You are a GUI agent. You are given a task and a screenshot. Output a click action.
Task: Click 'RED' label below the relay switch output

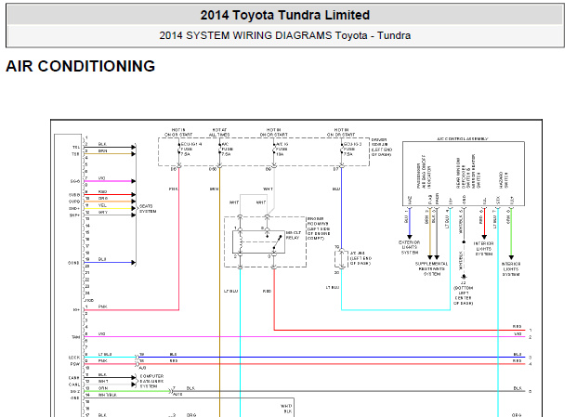pyautogui.click(x=268, y=292)
